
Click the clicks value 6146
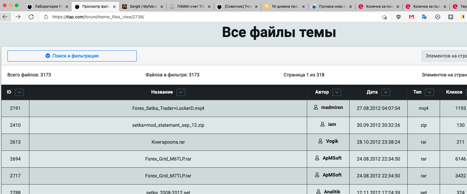pyautogui.click(x=460, y=159)
